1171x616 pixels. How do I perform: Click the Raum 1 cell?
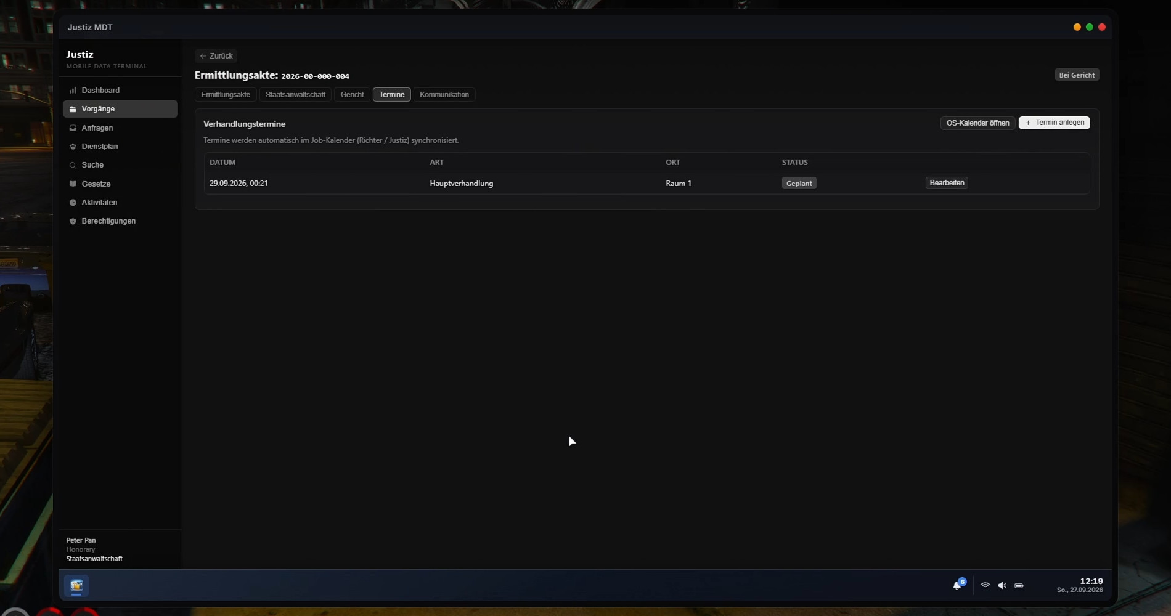679,184
